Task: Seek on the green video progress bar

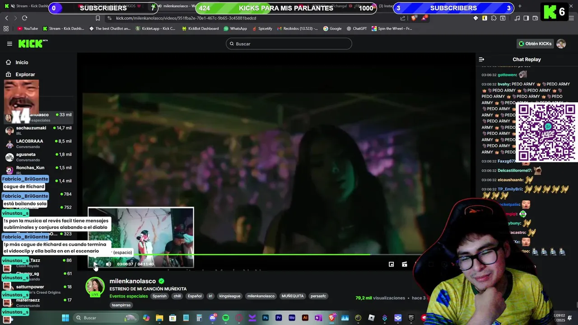Action: [x=253, y=255]
